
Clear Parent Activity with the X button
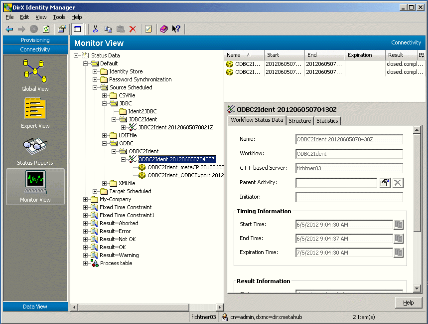click(x=398, y=183)
